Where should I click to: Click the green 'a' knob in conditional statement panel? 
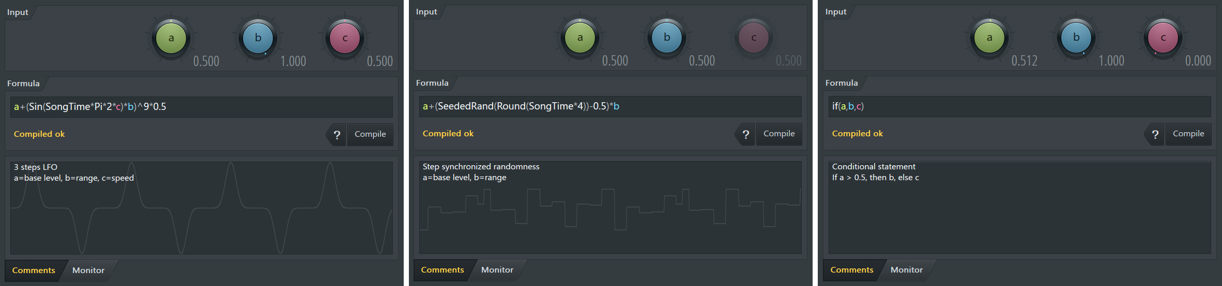989,38
